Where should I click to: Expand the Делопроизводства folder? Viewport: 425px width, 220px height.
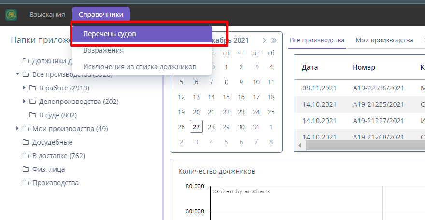tap(25, 102)
